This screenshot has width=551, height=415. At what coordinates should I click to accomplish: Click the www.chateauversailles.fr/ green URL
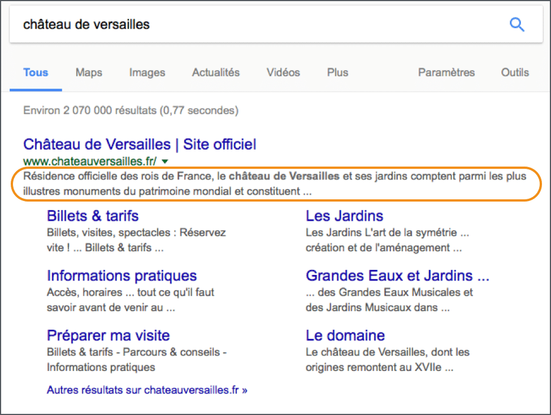[90, 161]
